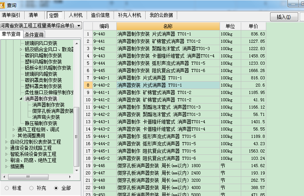
Task: Select 玻璃钢风帽安装 tree item
Action: click(41, 74)
